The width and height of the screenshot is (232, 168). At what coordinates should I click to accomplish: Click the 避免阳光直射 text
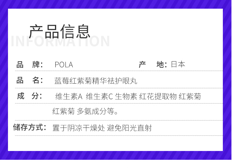[x=129, y=128]
